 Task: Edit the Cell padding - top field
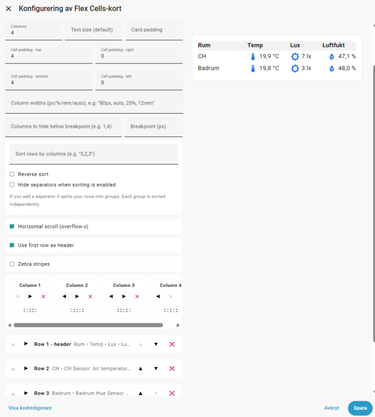coord(49,54)
